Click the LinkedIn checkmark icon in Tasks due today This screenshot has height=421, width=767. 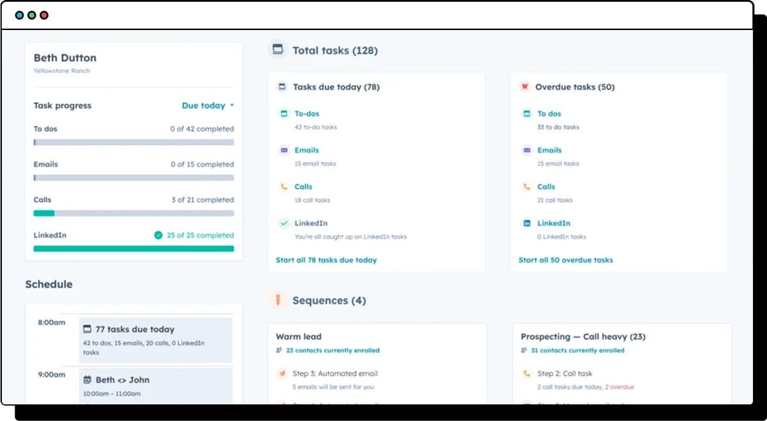coord(284,223)
